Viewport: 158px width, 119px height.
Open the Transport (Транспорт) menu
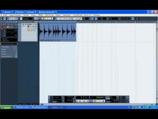67,15
